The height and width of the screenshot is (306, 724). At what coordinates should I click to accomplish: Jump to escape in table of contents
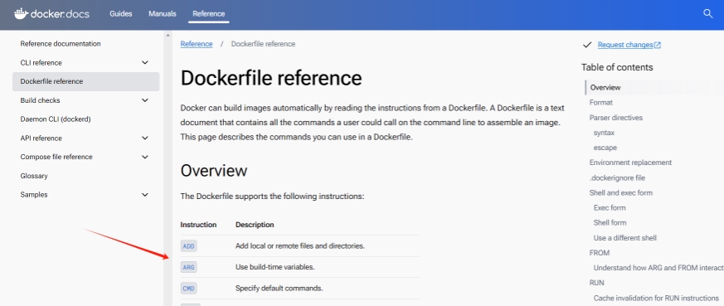[605, 148]
